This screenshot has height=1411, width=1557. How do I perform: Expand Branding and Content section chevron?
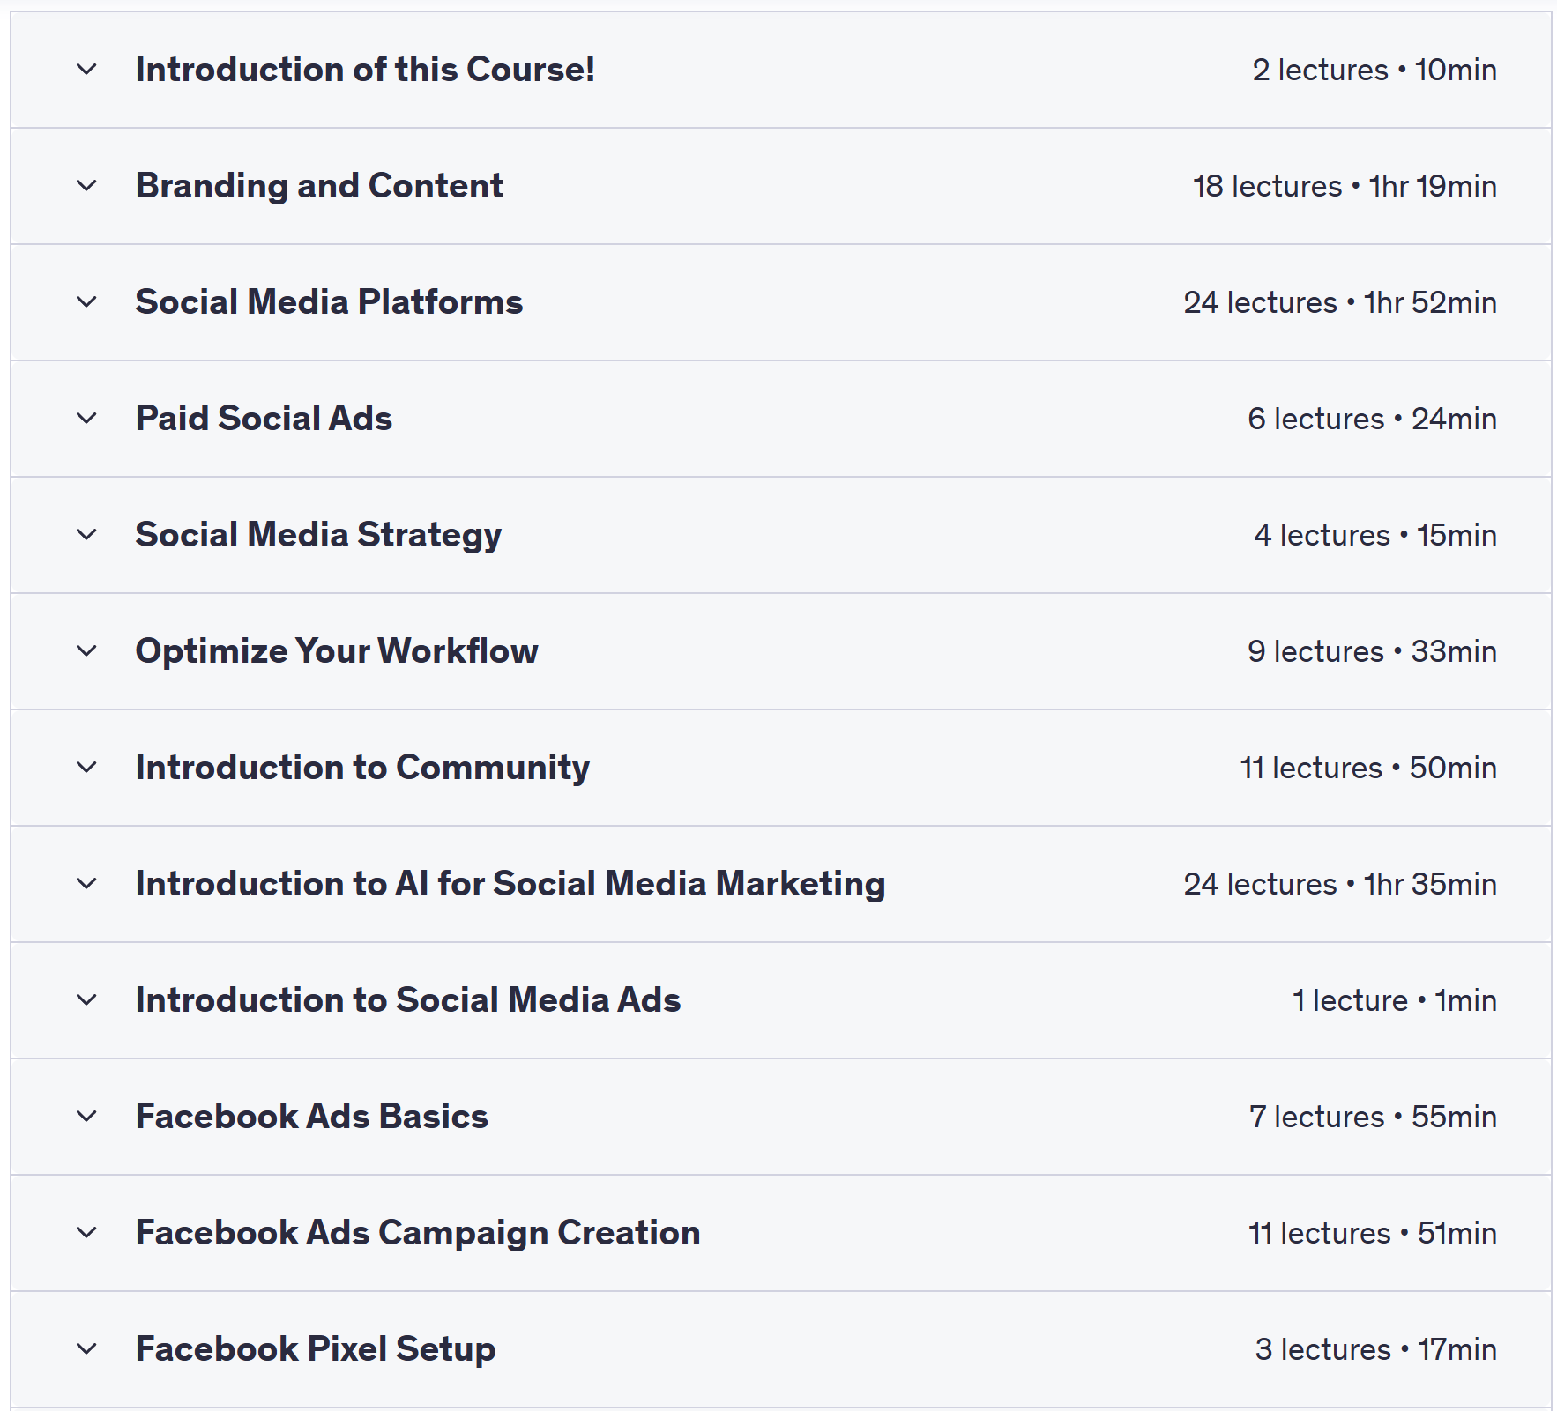pos(86,186)
